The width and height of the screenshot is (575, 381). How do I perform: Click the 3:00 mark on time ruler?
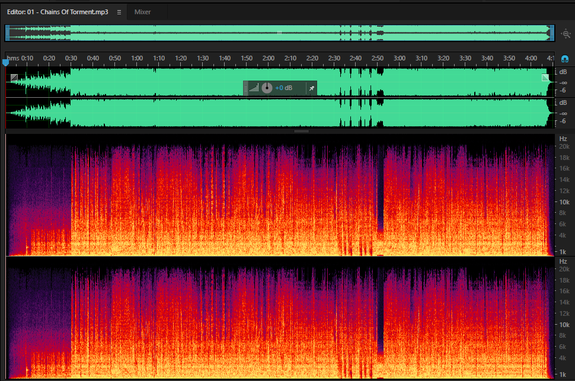coord(400,58)
